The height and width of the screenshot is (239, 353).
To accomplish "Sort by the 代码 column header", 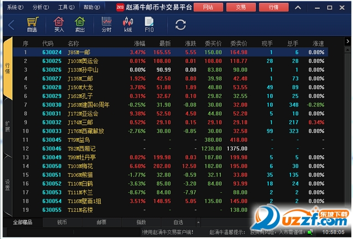I will (x=48, y=44).
